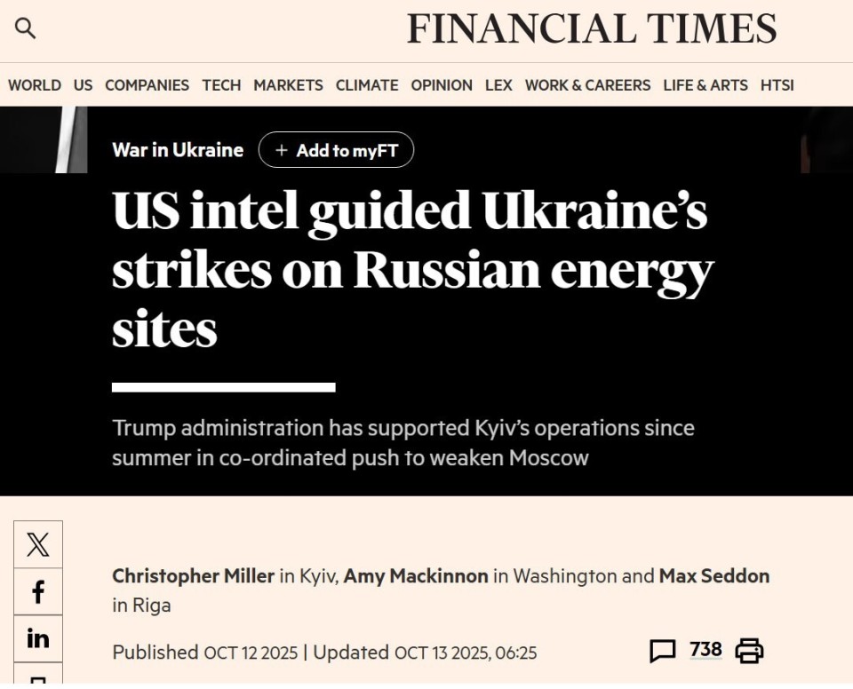Open the US section
Screen dimensions: 853x689
pos(83,85)
